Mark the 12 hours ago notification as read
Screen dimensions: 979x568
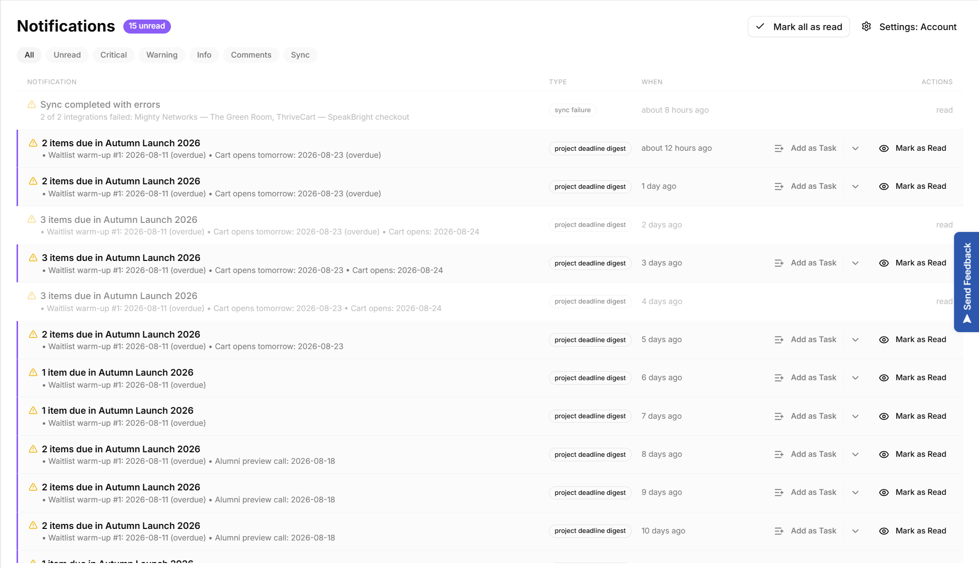click(913, 148)
